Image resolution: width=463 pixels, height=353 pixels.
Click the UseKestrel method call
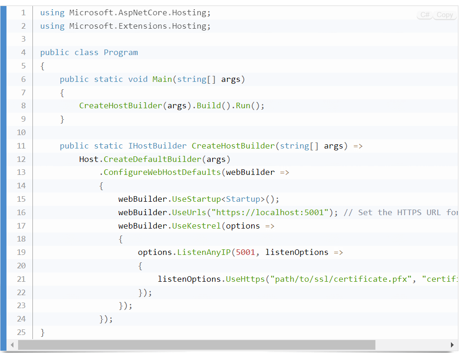196,226
